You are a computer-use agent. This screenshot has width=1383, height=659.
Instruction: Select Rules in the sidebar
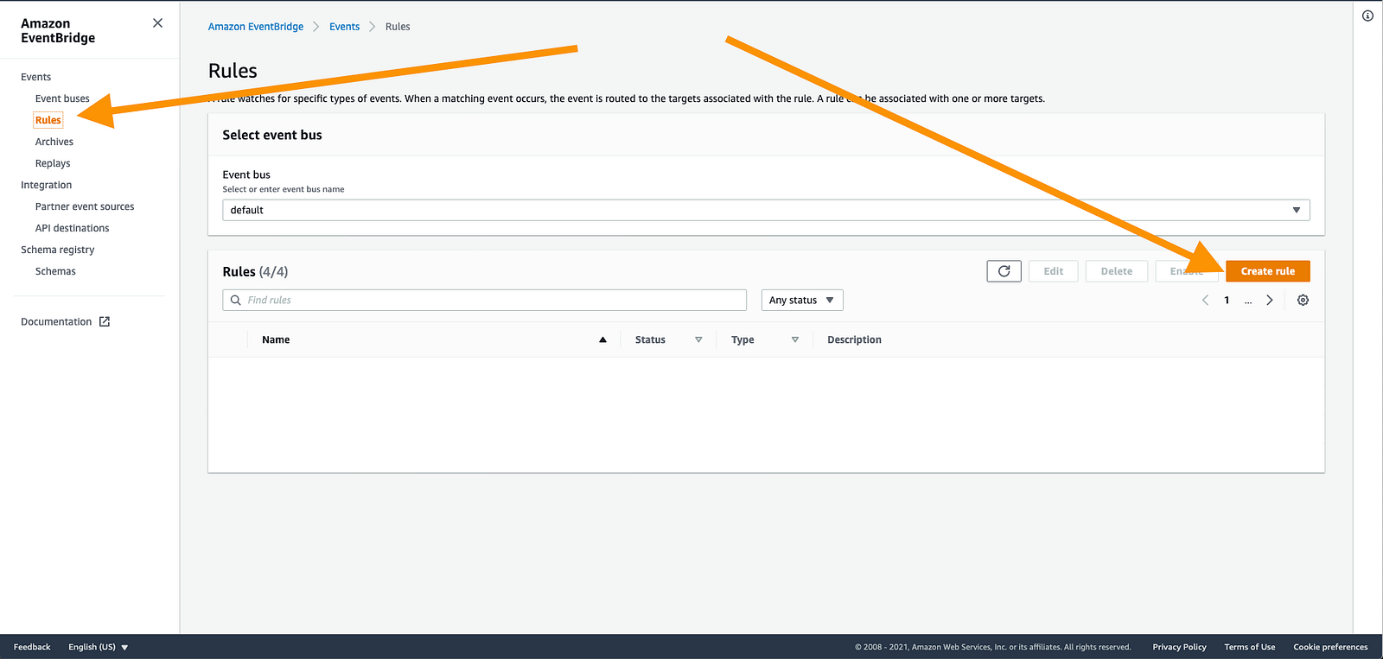click(48, 120)
